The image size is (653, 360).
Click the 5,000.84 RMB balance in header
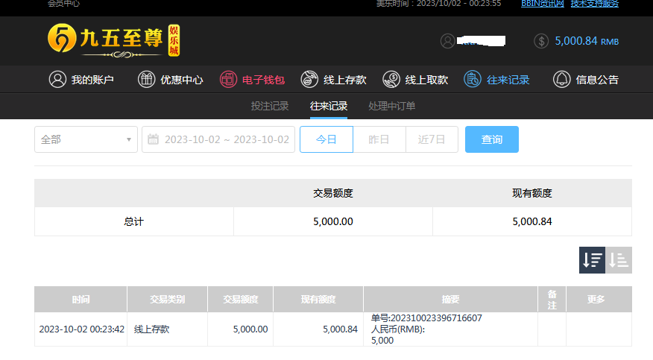[x=587, y=41]
